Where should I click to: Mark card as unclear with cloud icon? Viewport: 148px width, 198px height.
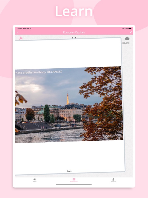[127, 38]
